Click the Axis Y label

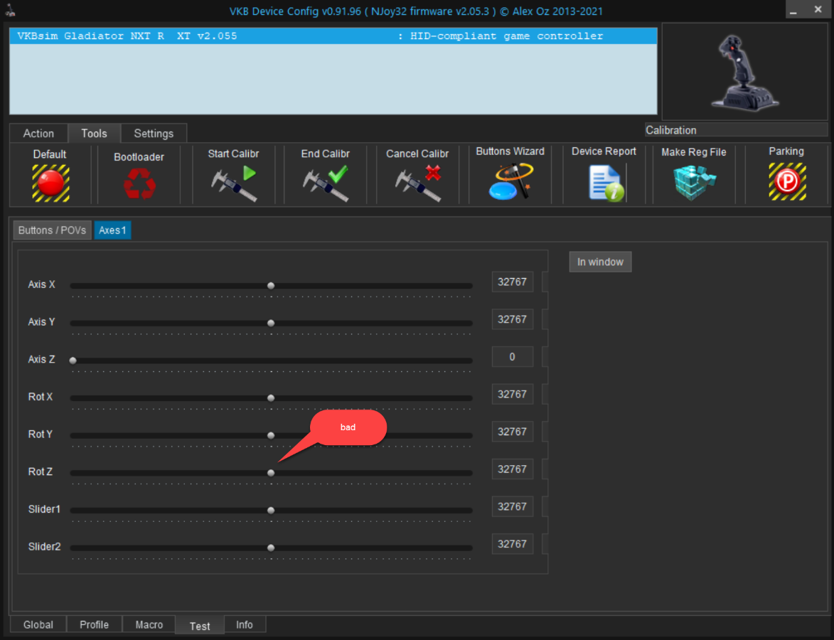41,322
